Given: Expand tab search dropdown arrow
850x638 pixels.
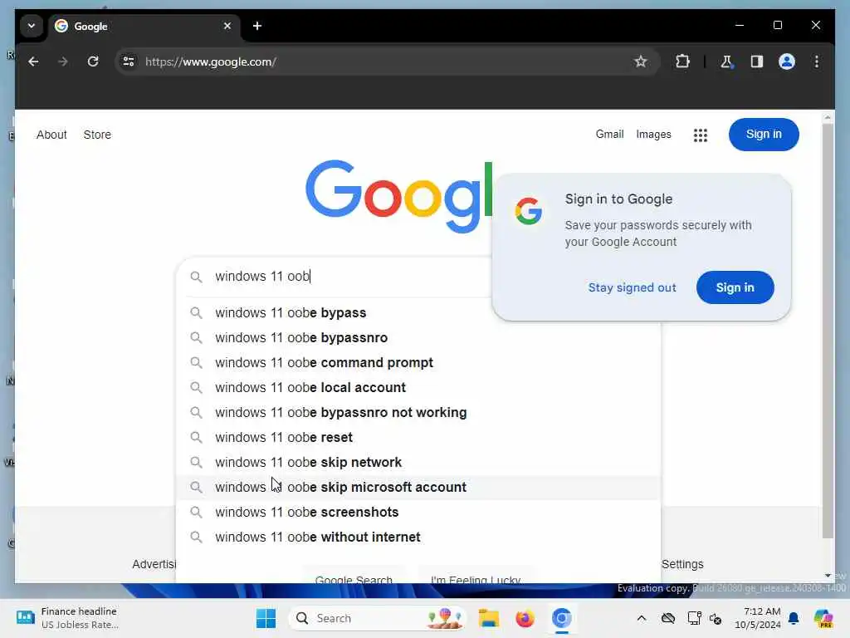Looking at the screenshot, I should (x=32, y=26).
